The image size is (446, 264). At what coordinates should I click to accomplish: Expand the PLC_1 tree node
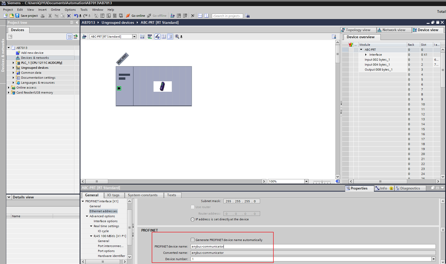pyautogui.click(x=13, y=63)
